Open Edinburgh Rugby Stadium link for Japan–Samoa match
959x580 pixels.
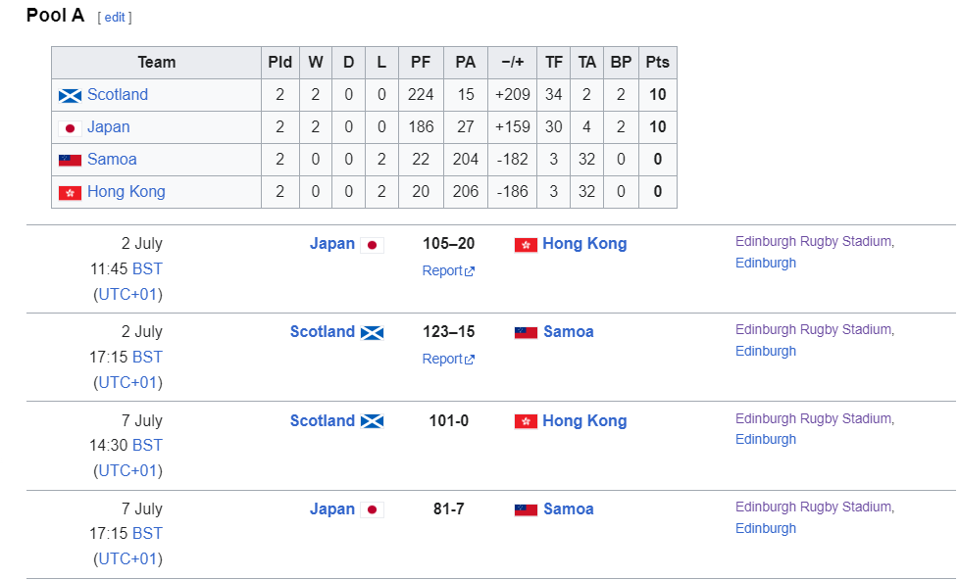[814, 507]
